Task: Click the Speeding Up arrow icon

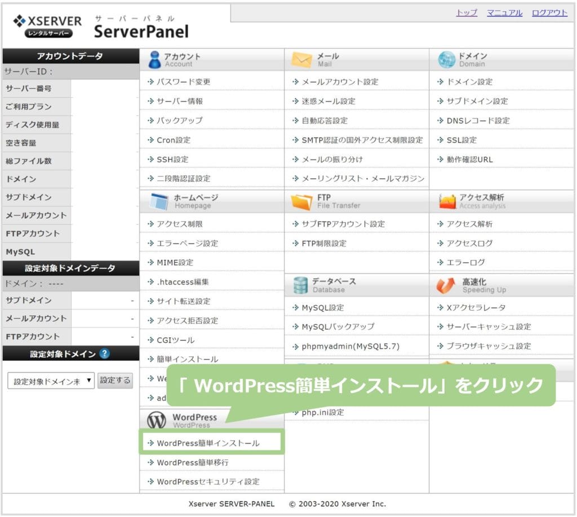Action: click(445, 285)
